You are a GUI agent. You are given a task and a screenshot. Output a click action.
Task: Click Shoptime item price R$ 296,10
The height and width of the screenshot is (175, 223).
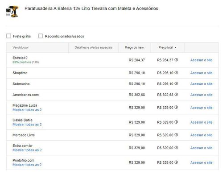137,73
